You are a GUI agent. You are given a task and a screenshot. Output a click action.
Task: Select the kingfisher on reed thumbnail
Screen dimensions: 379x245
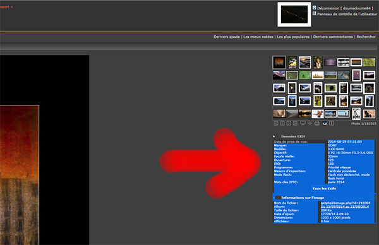(292, 75)
